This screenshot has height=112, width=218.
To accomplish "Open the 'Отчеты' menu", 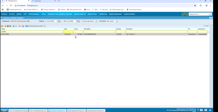I will (x=43, y=14).
